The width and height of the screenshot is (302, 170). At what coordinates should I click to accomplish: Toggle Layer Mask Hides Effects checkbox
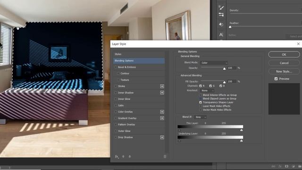(201, 106)
